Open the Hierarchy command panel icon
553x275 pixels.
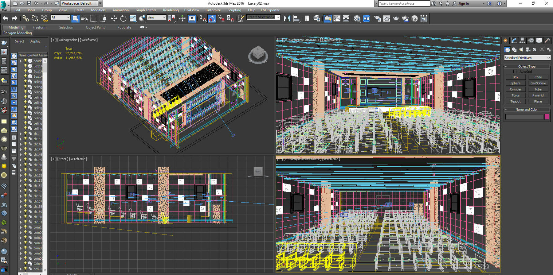click(522, 41)
